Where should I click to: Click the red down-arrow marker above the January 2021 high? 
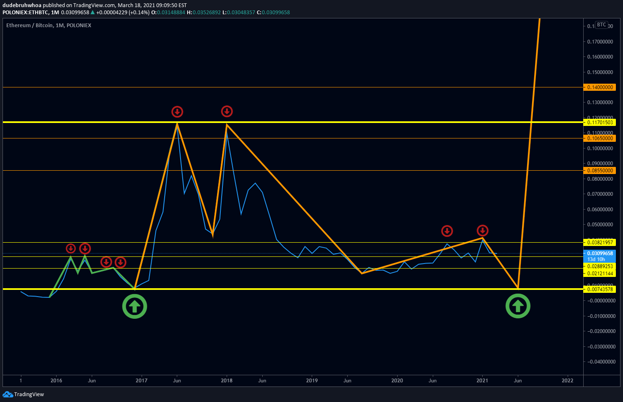pyautogui.click(x=483, y=230)
